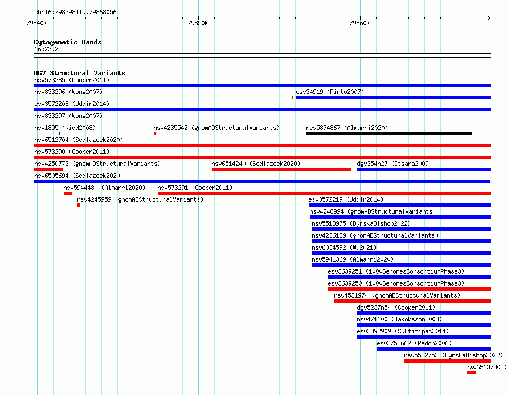Click the small red nsv5944480 Almarri2020 bar
The height and width of the screenshot is (395, 507).
pos(68,193)
